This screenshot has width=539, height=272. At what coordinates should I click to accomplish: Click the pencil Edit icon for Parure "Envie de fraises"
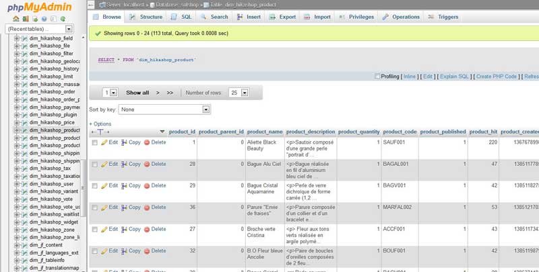pos(104,207)
